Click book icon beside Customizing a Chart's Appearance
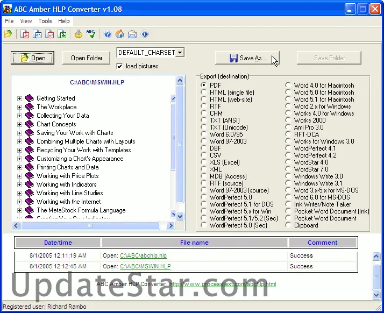The height and width of the screenshot is (313, 384). (x=30, y=159)
